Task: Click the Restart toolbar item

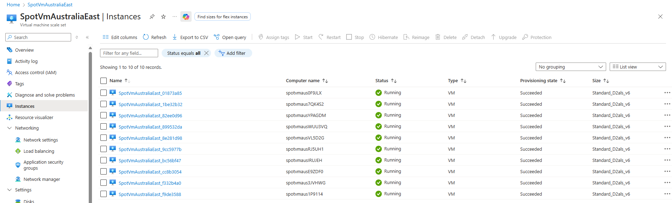Action: point(330,37)
